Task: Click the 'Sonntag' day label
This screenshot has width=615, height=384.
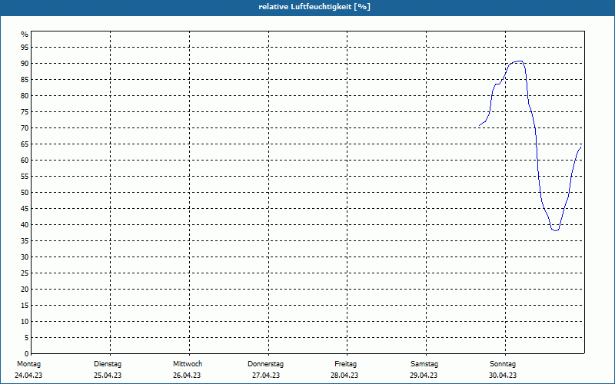Action: tap(503, 364)
